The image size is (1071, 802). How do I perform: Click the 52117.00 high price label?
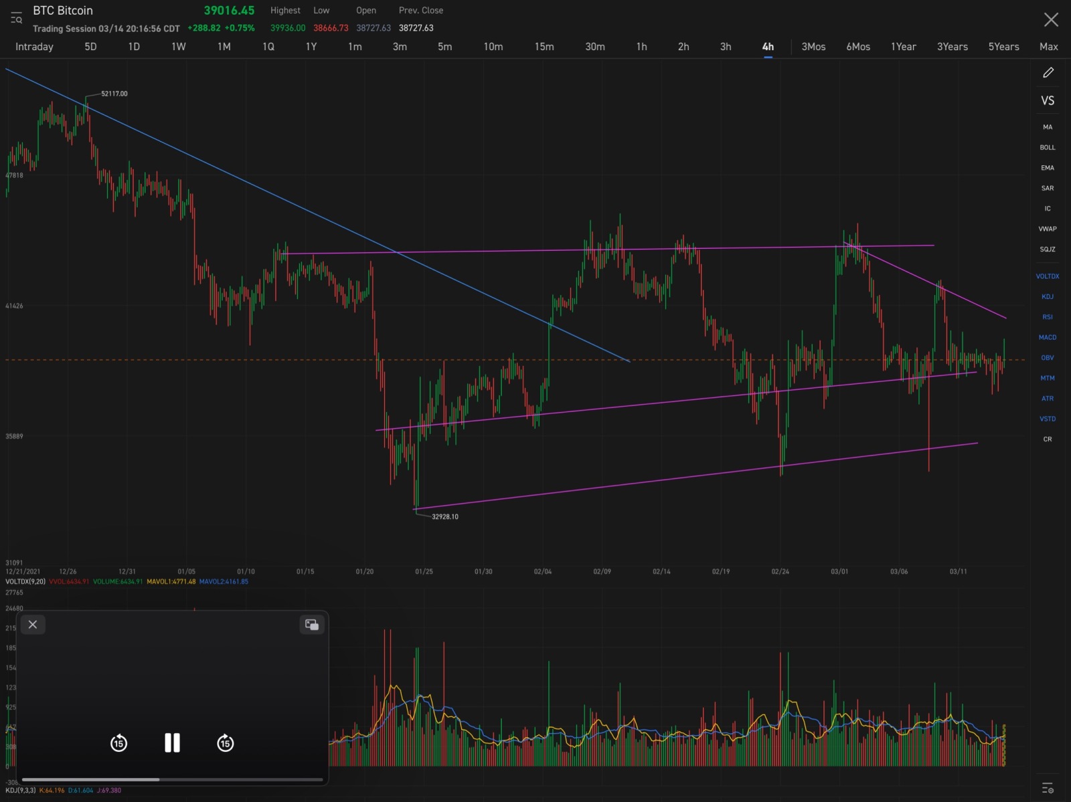coord(114,94)
